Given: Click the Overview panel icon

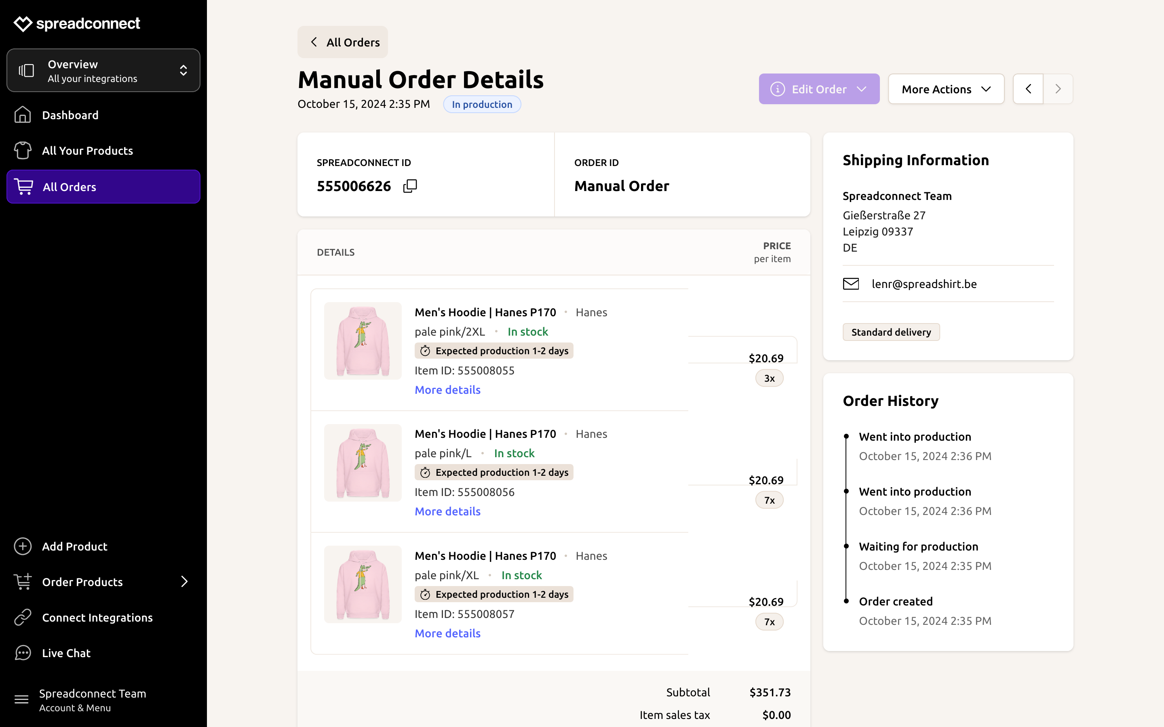Looking at the screenshot, I should pyautogui.click(x=26, y=71).
